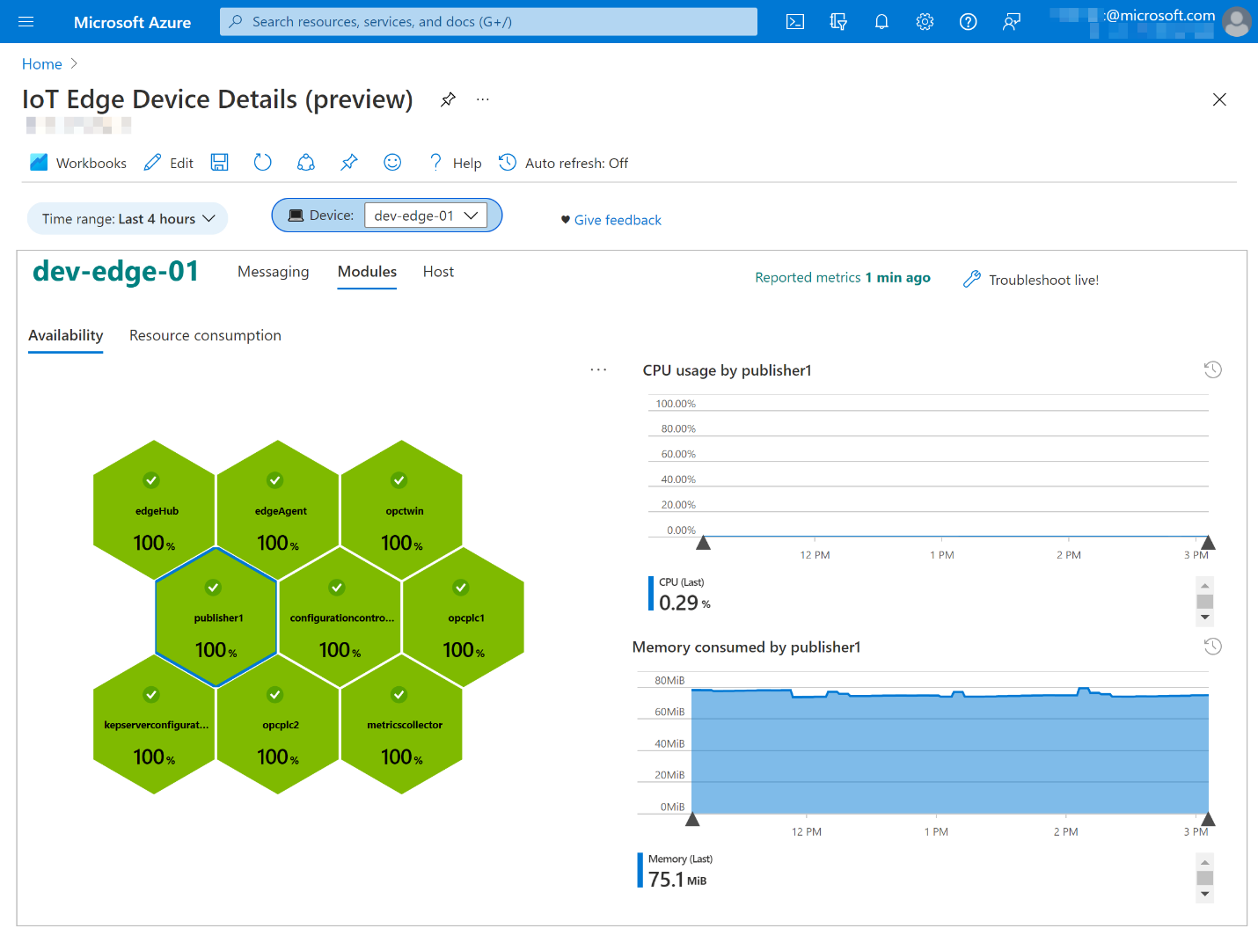
Task: Open the smiley feedback icon
Action: pos(391,162)
